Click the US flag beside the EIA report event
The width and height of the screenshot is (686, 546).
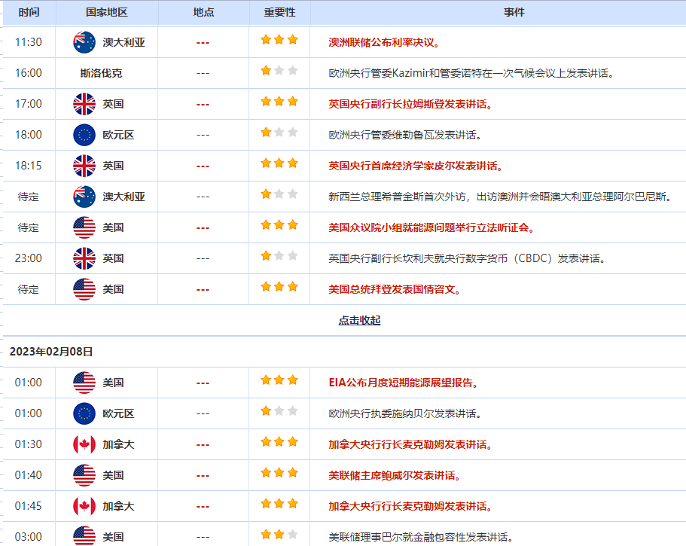[84, 383]
